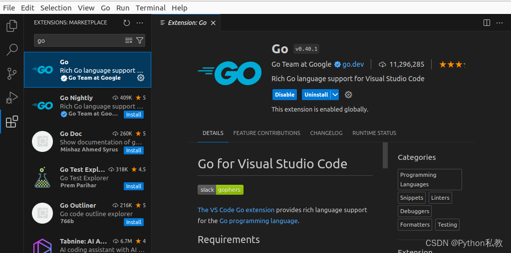The height and width of the screenshot is (253, 511).
Task: Click the verified publisher badge near go.dev
Action: pyautogui.click(x=337, y=64)
